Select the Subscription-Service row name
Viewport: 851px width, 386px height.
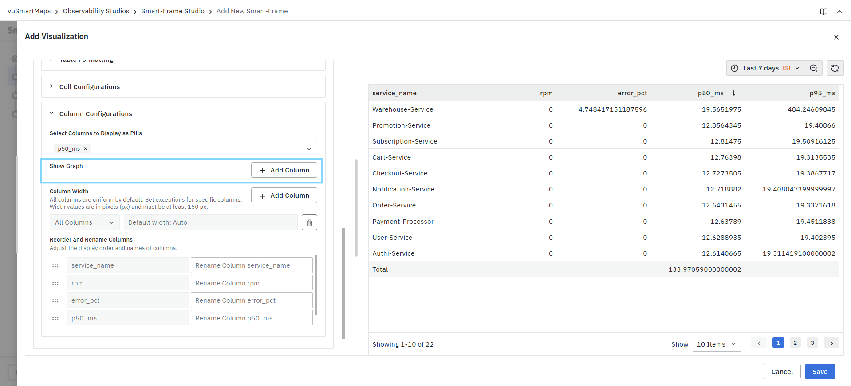[405, 141]
